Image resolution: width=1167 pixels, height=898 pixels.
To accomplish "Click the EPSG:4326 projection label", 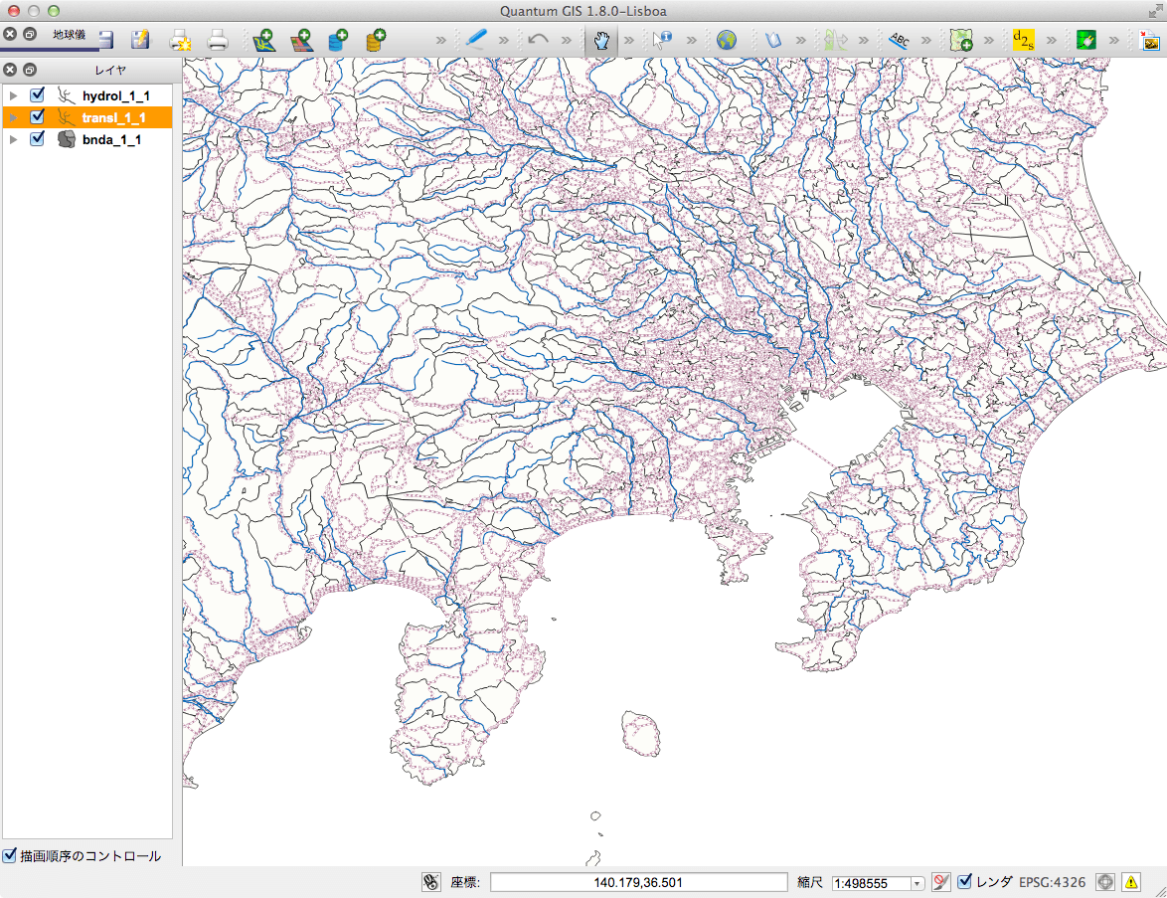I will click(1052, 881).
